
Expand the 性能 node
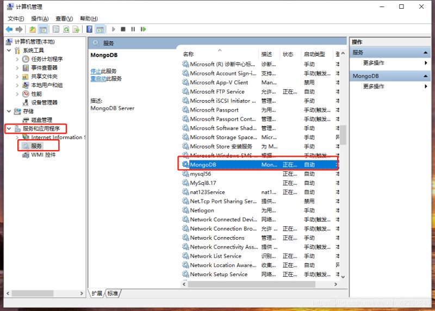pos(17,94)
